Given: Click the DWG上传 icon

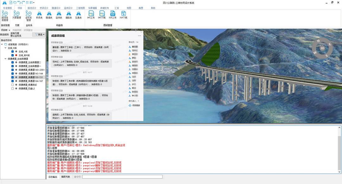Looking at the screenshot, I should [91, 15].
